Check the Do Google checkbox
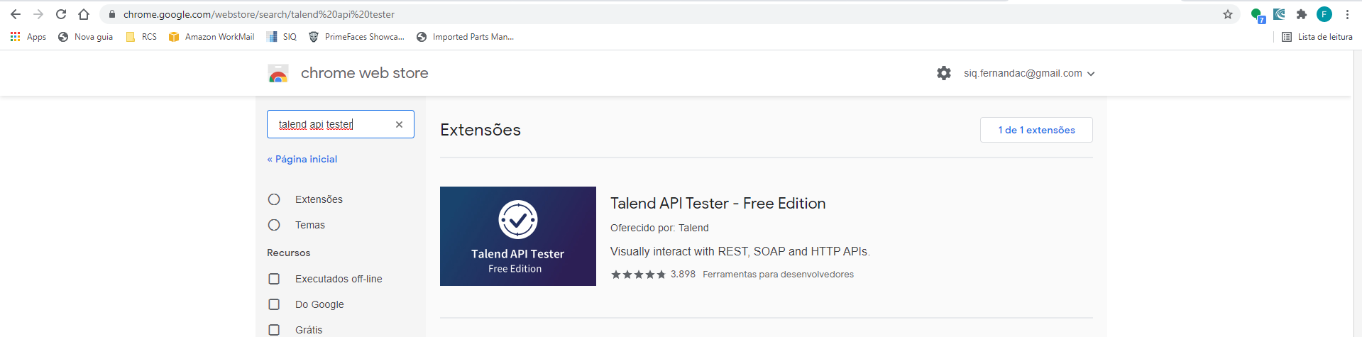 click(274, 304)
